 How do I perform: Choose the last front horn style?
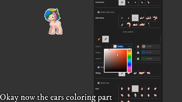(x=148, y=3)
